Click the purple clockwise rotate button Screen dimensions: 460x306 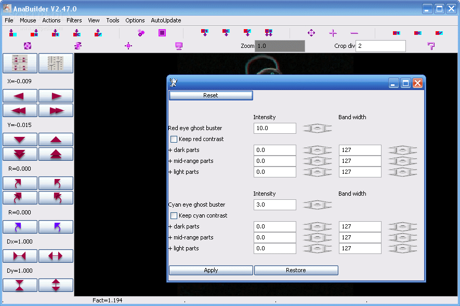click(20, 227)
